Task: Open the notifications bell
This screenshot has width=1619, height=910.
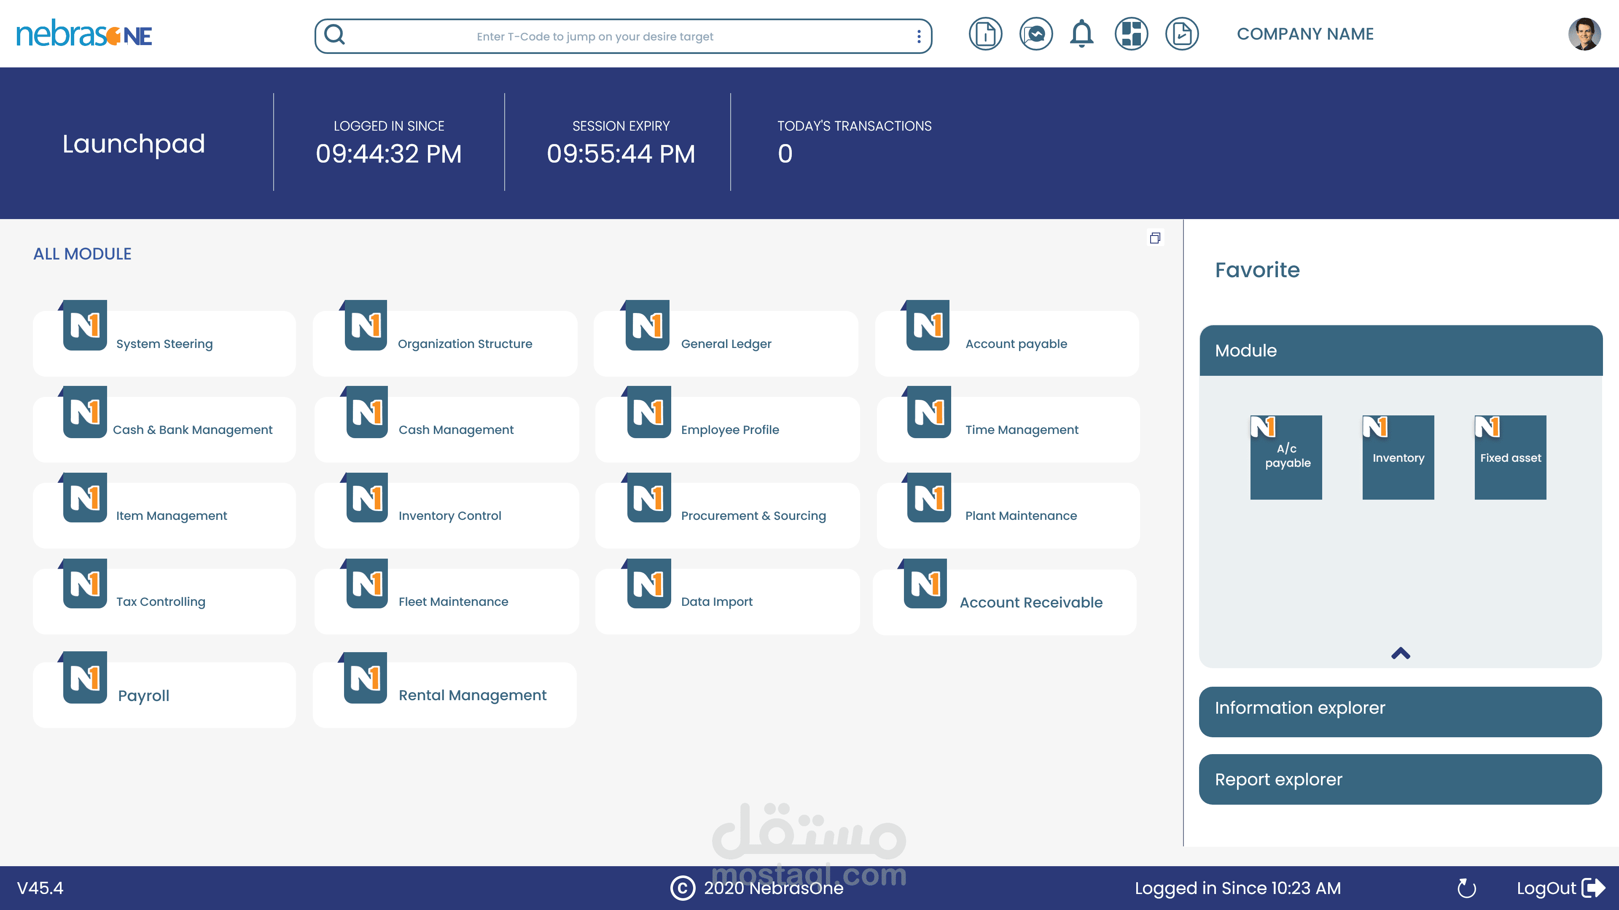Action: point(1081,34)
